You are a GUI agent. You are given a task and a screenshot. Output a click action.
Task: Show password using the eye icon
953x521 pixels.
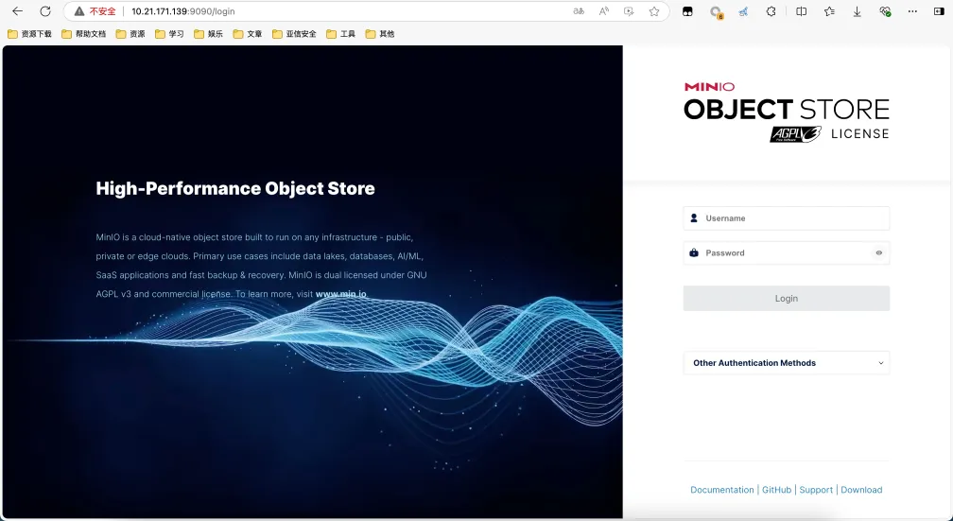(x=879, y=252)
